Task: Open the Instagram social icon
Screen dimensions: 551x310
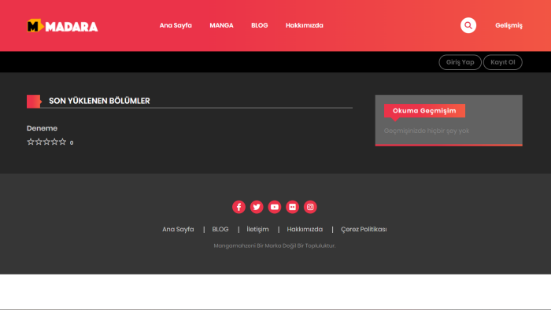Action: 310,207
